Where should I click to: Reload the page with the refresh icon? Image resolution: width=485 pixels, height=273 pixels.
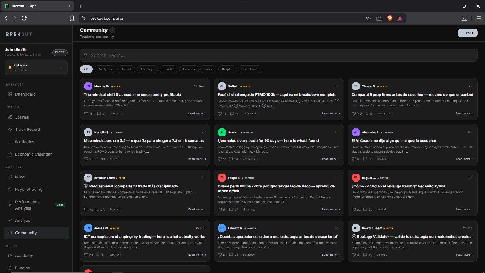pos(24,18)
